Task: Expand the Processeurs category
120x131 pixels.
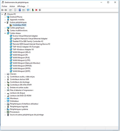Action: [x=5, y=112]
